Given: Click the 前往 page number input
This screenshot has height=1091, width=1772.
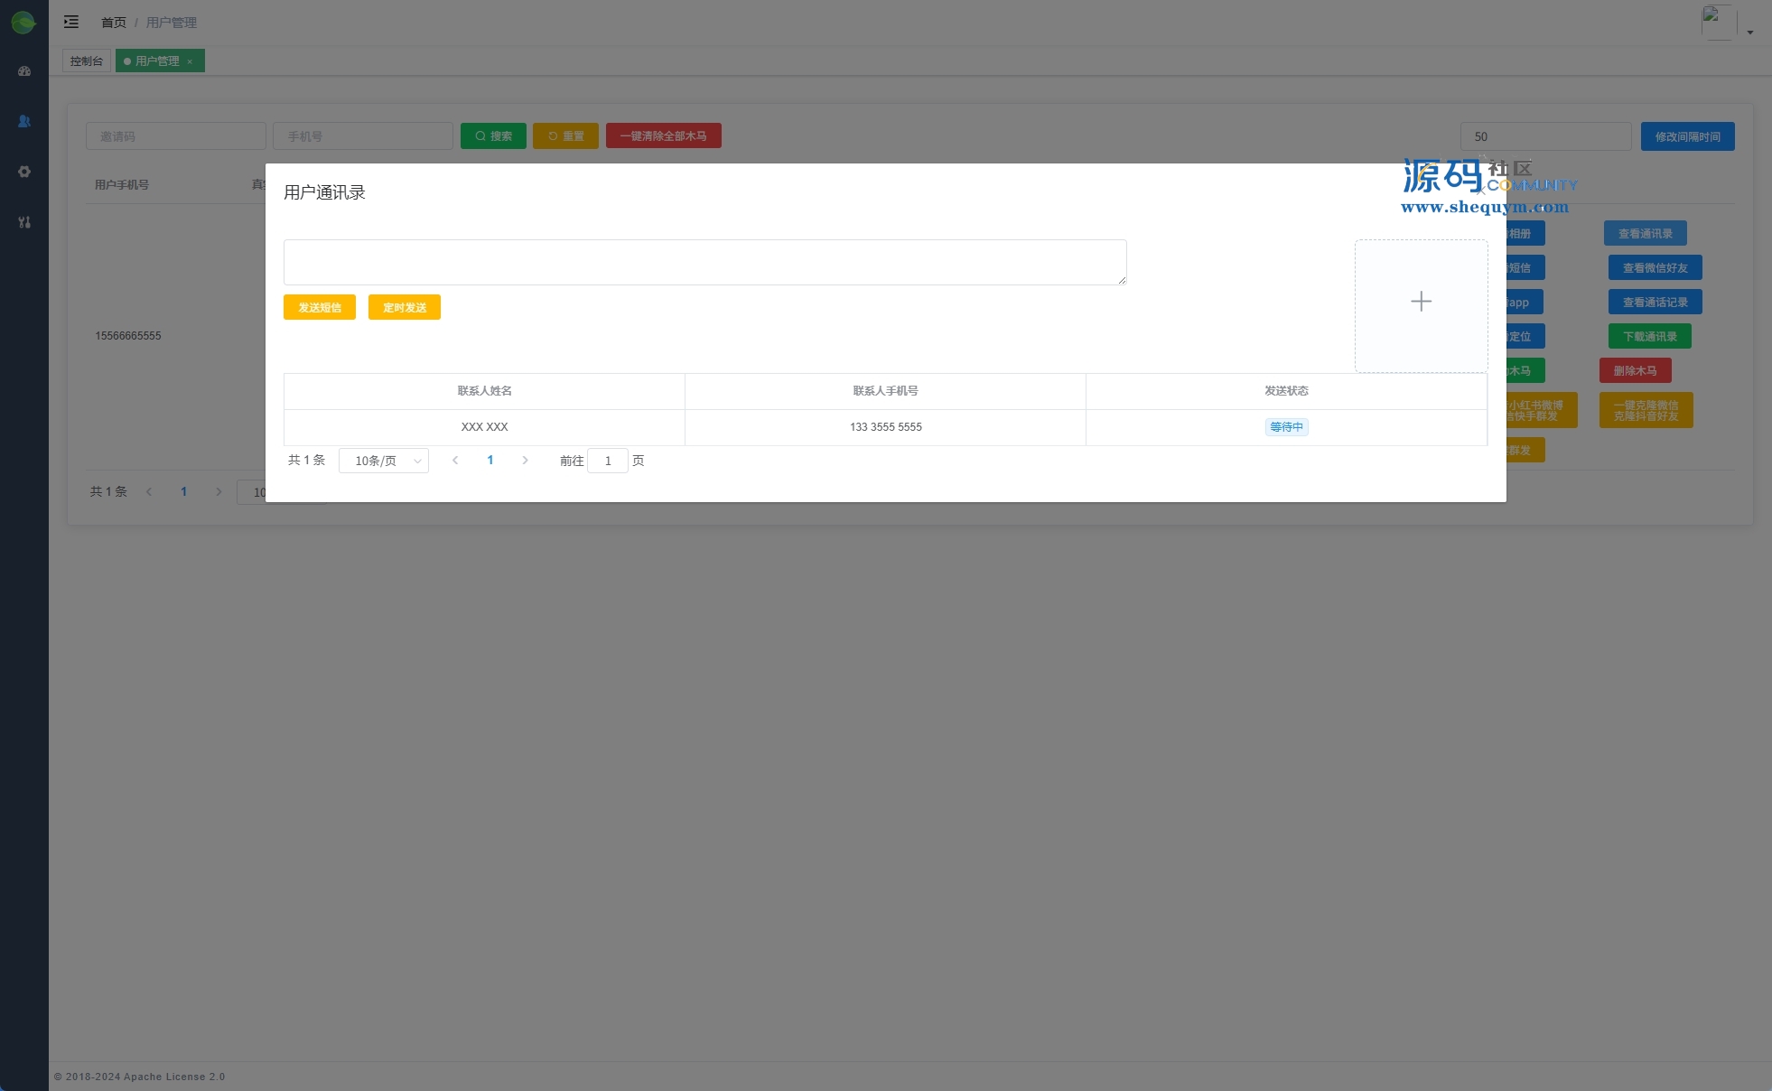Looking at the screenshot, I should click(608, 461).
